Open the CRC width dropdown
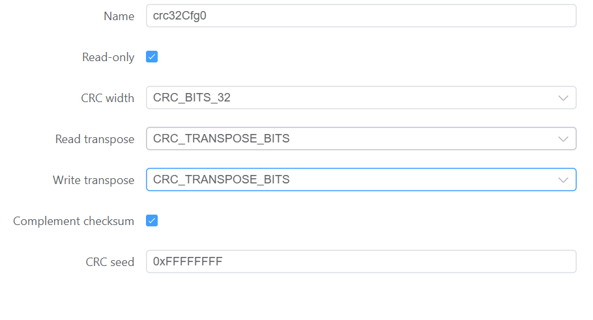The image size is (593, 320). (x=360, y=98)
